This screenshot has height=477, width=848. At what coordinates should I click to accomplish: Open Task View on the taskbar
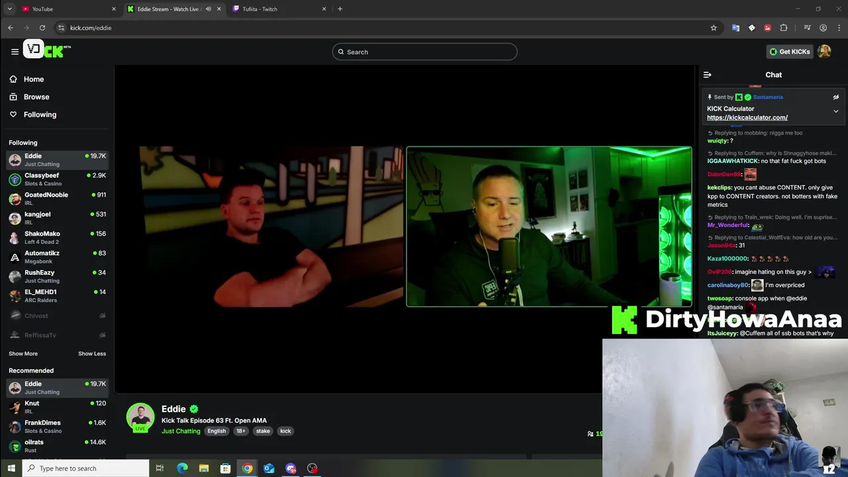[160, 468]
